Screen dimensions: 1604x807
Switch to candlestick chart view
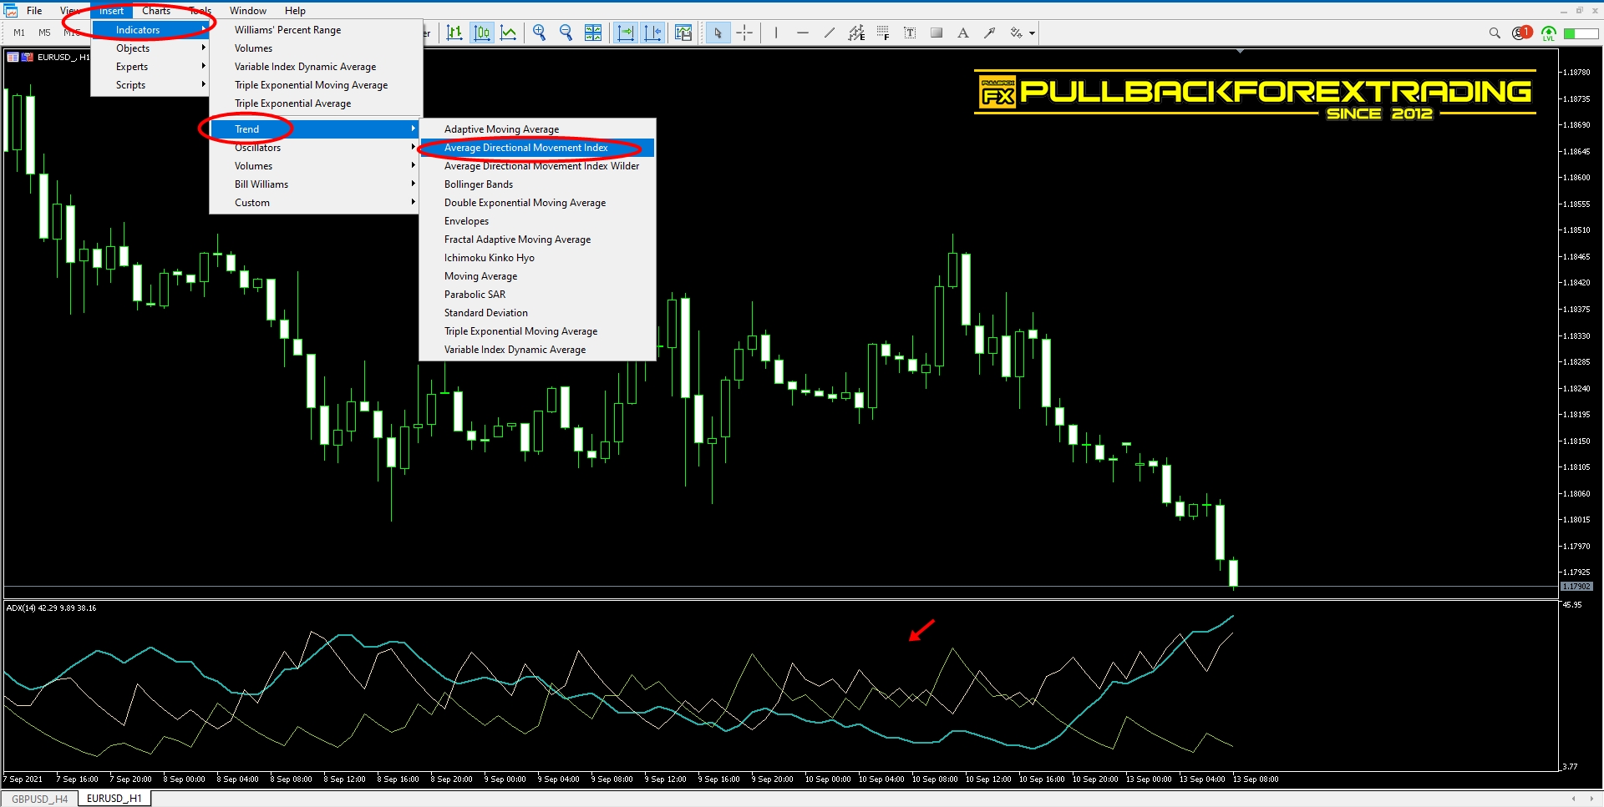click(482, 33)
